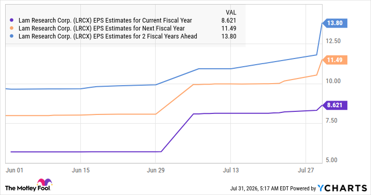Click the Jun 15 x-axis date label
The height and width of the screenshot is (195, 371).
tap(81, 170)
